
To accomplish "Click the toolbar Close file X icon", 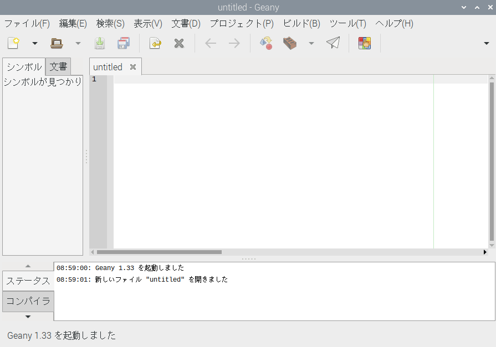I will 179,43.
